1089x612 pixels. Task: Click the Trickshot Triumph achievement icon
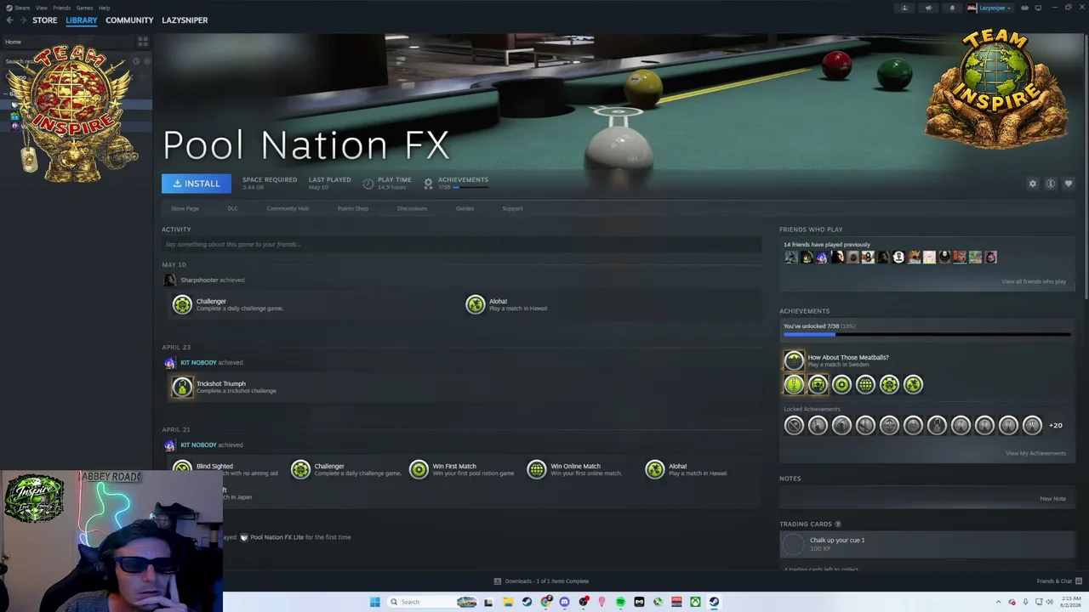182,387
